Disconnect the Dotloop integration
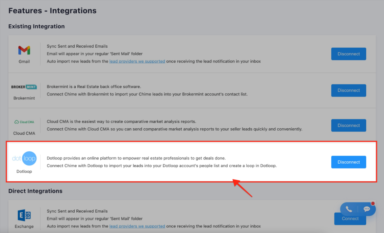Screen dimensions: 384x233 tap(348, 162)
